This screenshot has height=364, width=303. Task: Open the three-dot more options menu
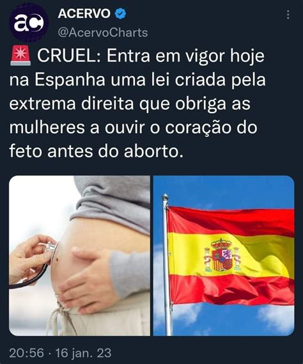(288, 15)
